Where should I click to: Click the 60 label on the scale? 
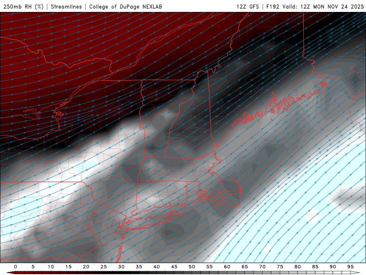pos(227,267)
